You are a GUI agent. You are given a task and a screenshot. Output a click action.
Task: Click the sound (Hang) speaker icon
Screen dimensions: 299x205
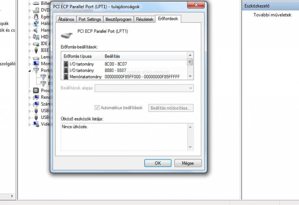pyautogui.click(x=36, y=30)
